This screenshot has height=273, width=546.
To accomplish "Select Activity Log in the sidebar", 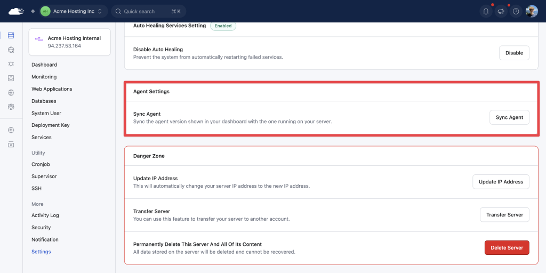I will 45,215.
